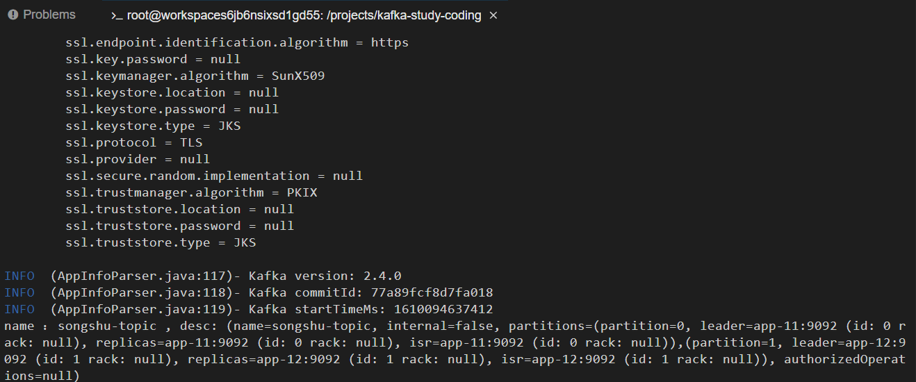The image size is (916, 382).
Task: Click the terminal prompt icon on the tab
Action: point(117,15)
